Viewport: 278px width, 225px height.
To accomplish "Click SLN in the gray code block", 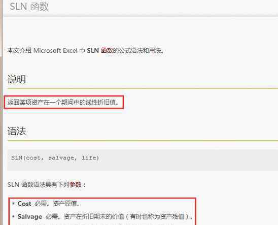I will (x=17, y=157).
